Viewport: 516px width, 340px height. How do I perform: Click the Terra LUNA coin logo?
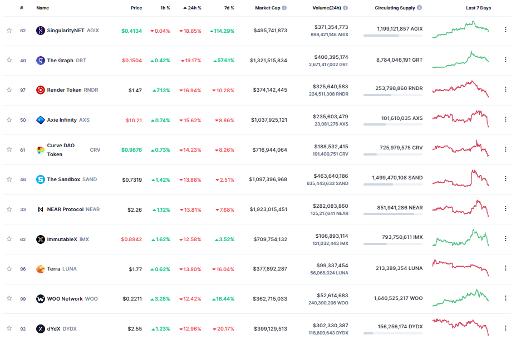click(x=41, y=269)
